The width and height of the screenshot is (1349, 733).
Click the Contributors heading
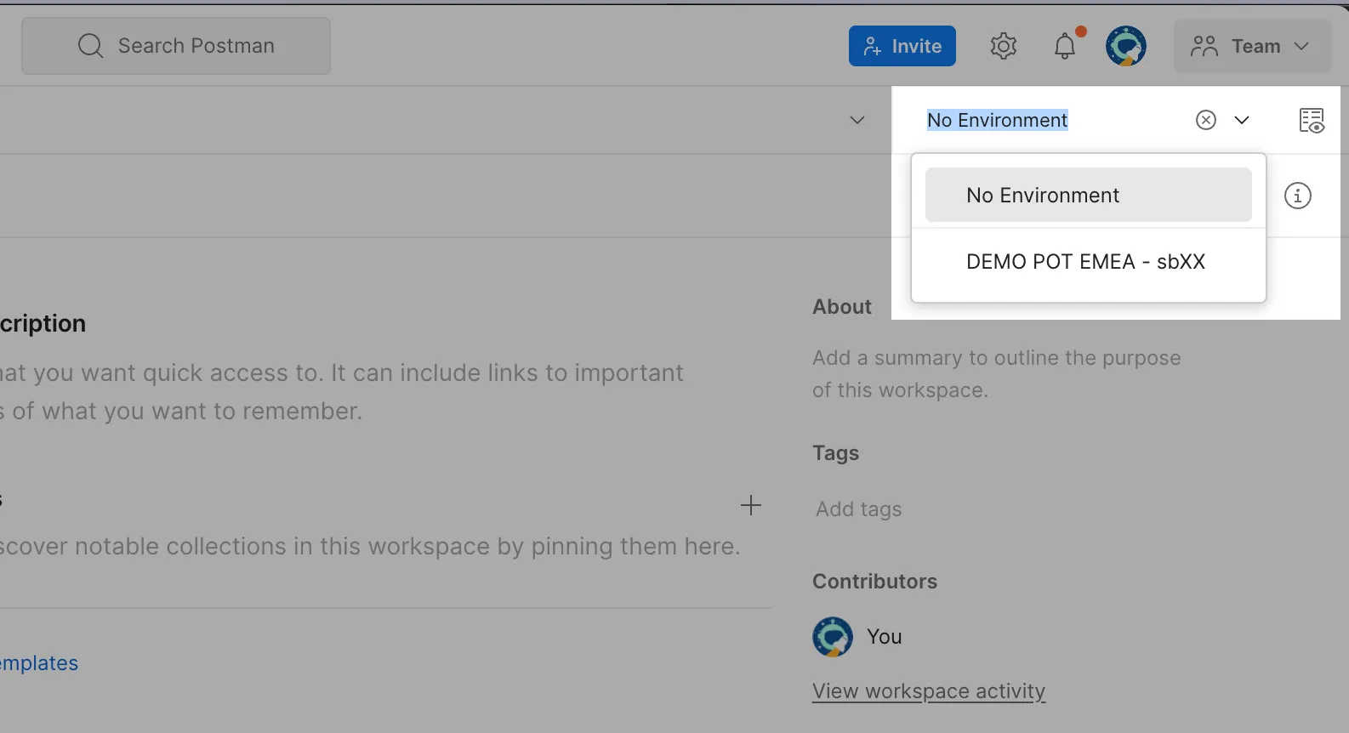[875, 582]
